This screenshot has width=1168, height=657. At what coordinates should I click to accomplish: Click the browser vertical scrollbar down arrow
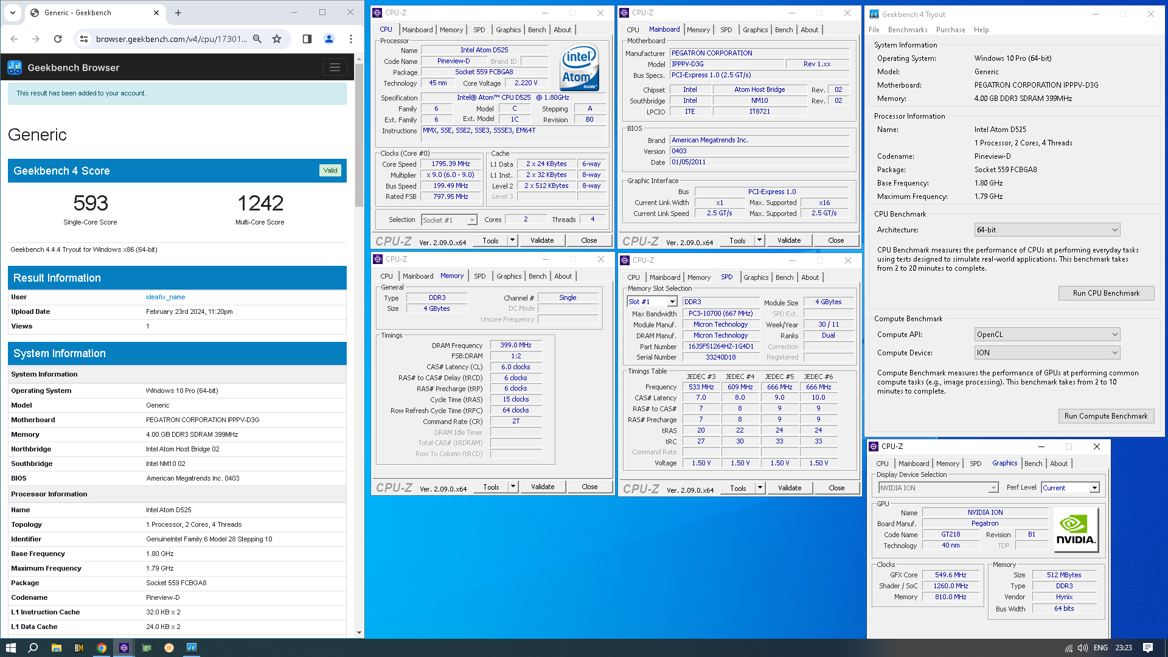click(359, 633)
